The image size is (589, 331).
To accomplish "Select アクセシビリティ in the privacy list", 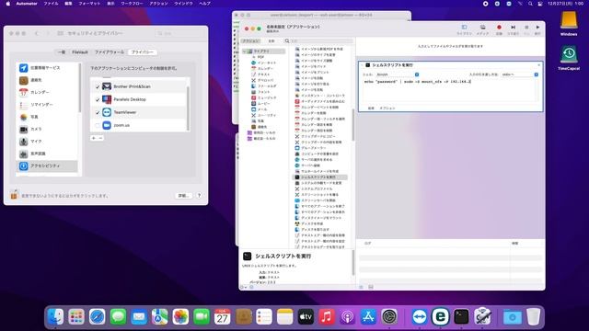I will point(47,165).
